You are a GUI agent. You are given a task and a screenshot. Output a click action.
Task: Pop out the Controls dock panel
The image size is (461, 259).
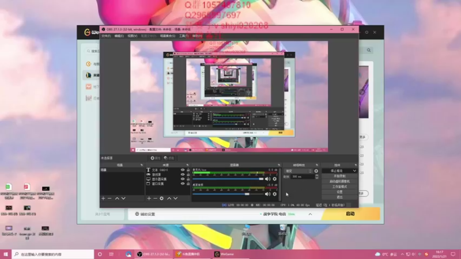[x=356, y=165]
